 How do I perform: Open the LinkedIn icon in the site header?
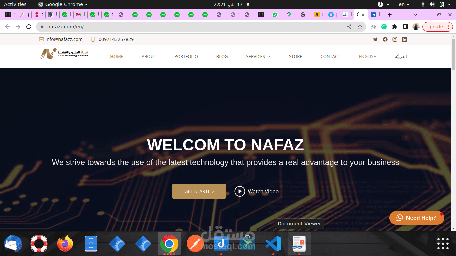pos(404,39)
